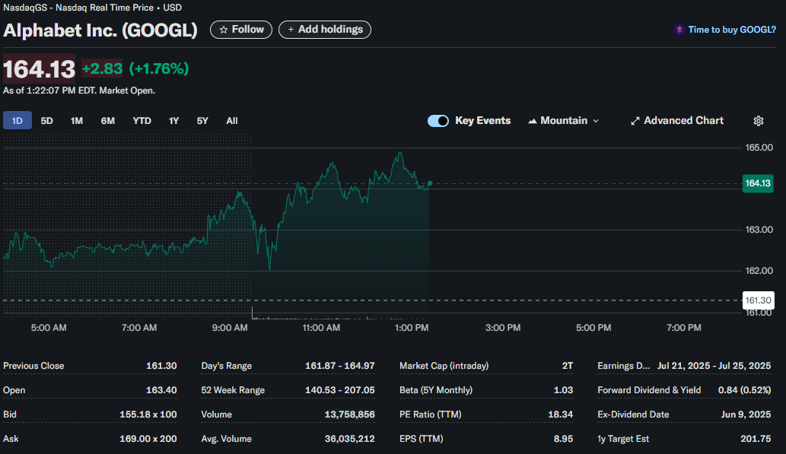The image size is (786, 454).
Task: Switch to the 5D chart range tab
Action: tap(46, 120)
